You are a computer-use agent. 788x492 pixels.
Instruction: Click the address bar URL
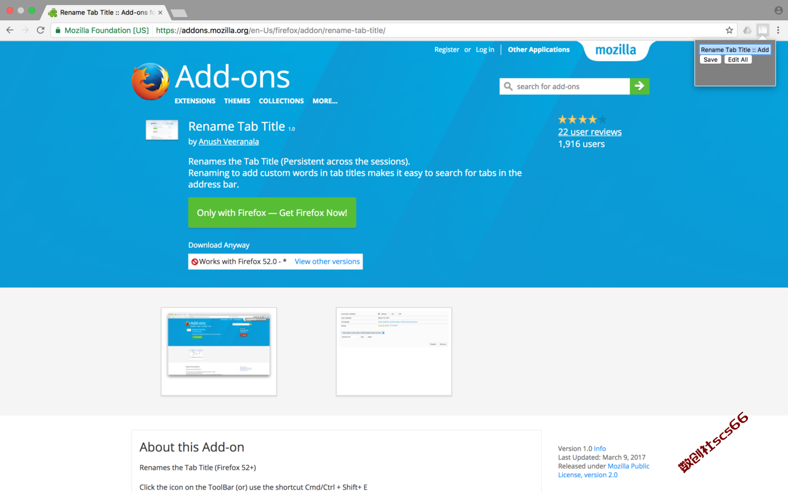click(x=271, y=30)
